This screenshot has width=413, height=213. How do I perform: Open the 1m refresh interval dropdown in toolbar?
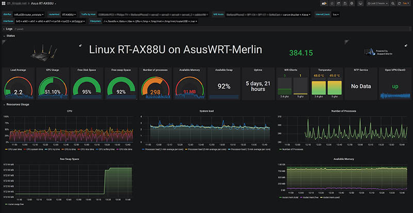click(406, 4)
